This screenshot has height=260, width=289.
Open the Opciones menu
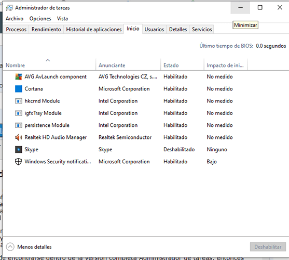coord(40,19)
